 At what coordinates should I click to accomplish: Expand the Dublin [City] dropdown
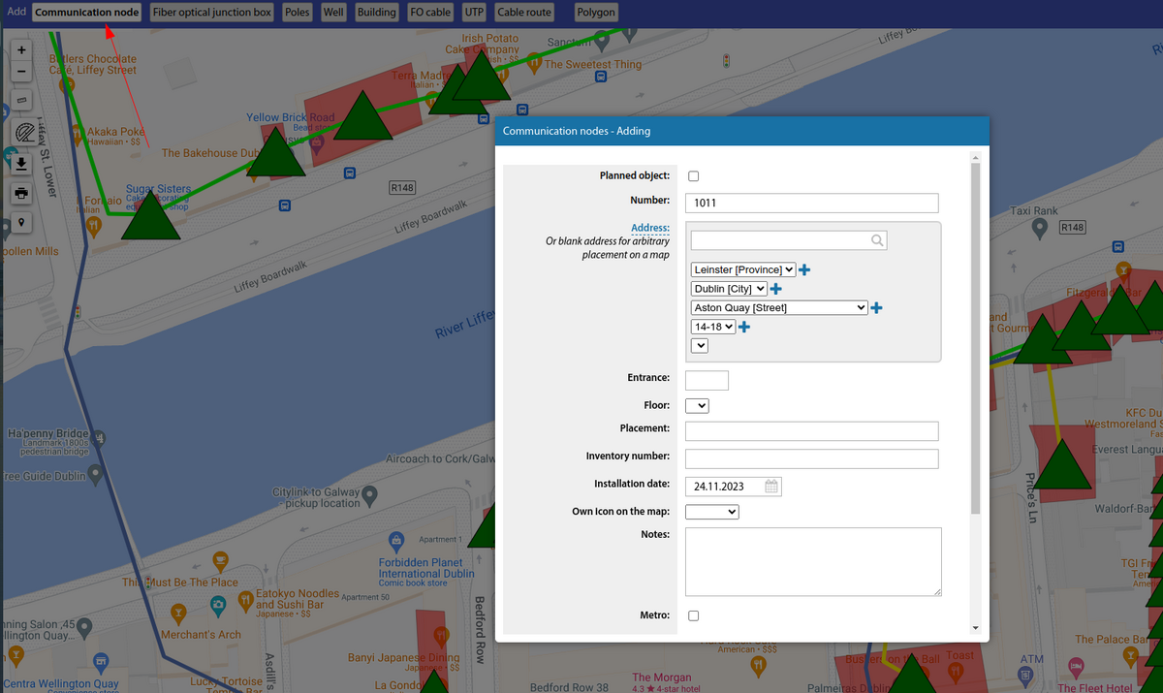pos(729,289)
